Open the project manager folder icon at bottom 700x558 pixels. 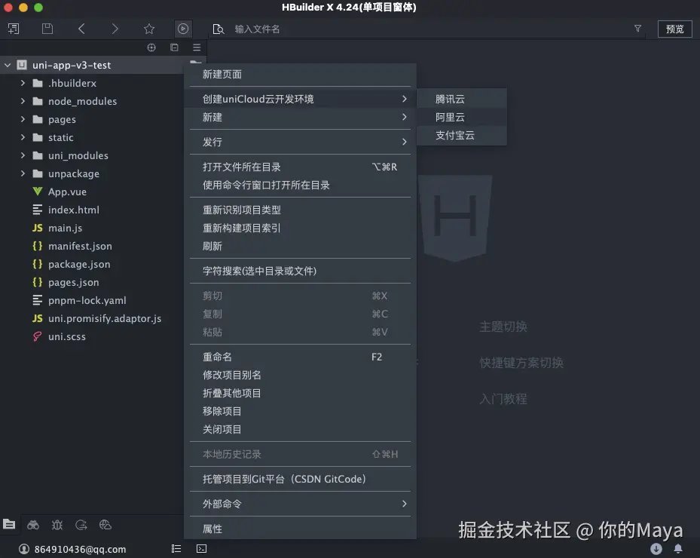coord(9,525)
